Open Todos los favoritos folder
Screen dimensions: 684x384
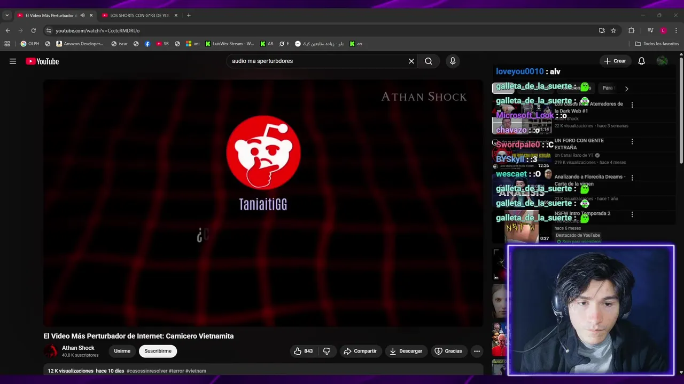[x=657, y=44]
